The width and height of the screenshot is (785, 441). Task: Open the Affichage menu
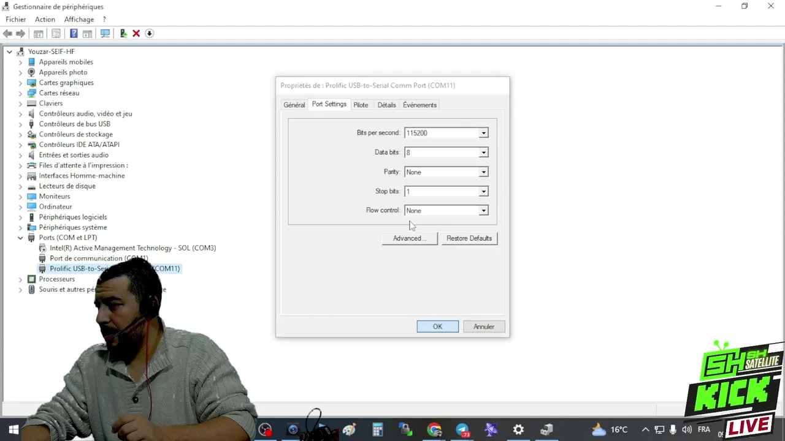tap(79, 20)
